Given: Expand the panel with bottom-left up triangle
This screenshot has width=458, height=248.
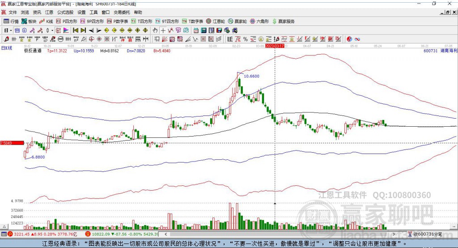Looking at the screenshot, I should point(4,227).
